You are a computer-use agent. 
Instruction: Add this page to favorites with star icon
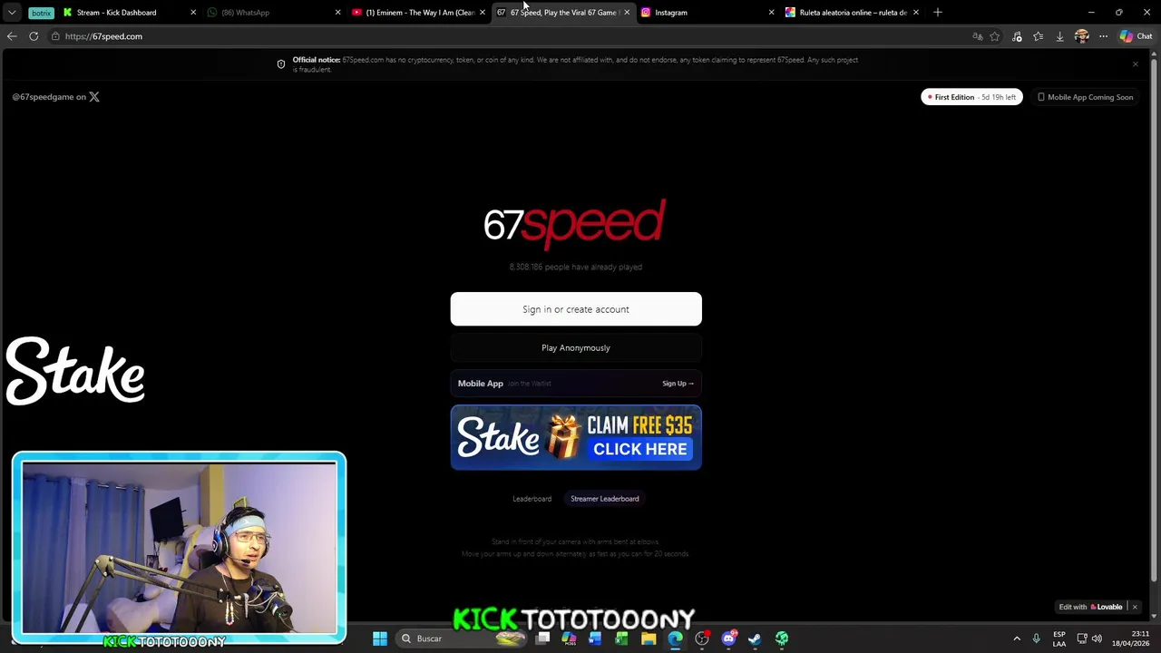pos(995,36)
